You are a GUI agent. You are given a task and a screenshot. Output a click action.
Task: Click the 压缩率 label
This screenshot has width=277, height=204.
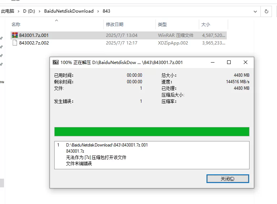click(x=169, y=102)
